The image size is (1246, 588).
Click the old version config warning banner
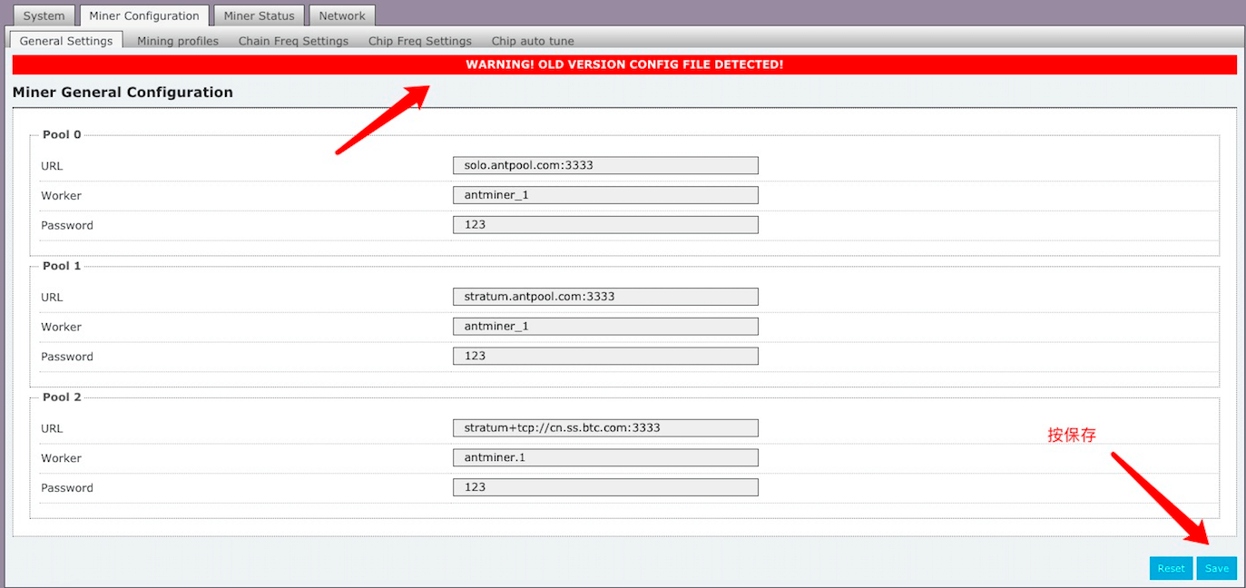click(624, 64)
